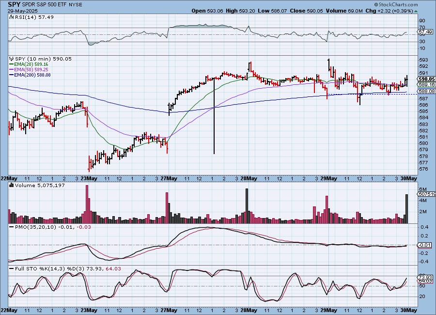436x315 pixels.
Task: Click the 578 price axis label
Action: click(x=423, y=156)
